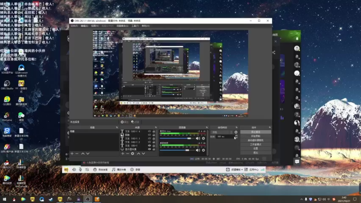
Task: Mute 桌面音频 with its speaker icon
Action: tap(198, 150)
